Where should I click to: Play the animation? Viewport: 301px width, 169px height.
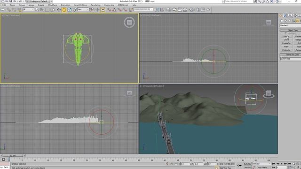pos(282,164)
